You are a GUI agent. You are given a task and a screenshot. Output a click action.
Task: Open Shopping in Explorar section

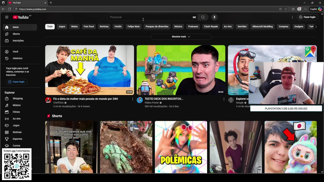click(20, 99)
